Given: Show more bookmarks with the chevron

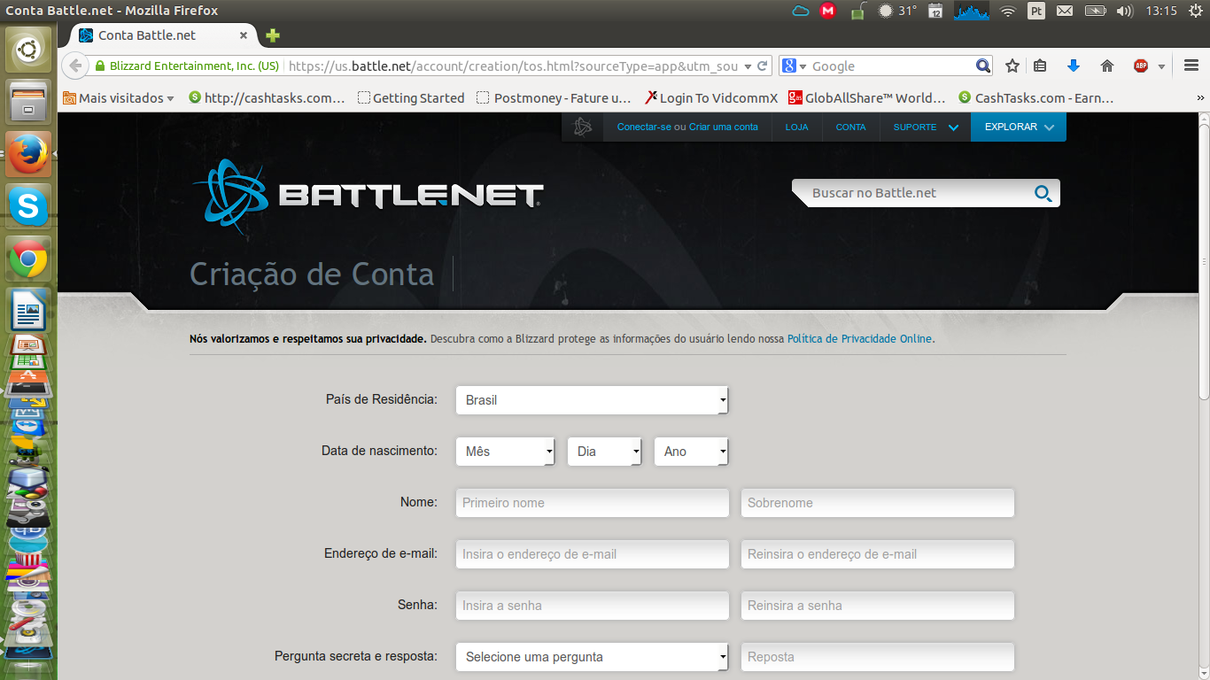Looking at the screenshot, I should [1201, 98].
